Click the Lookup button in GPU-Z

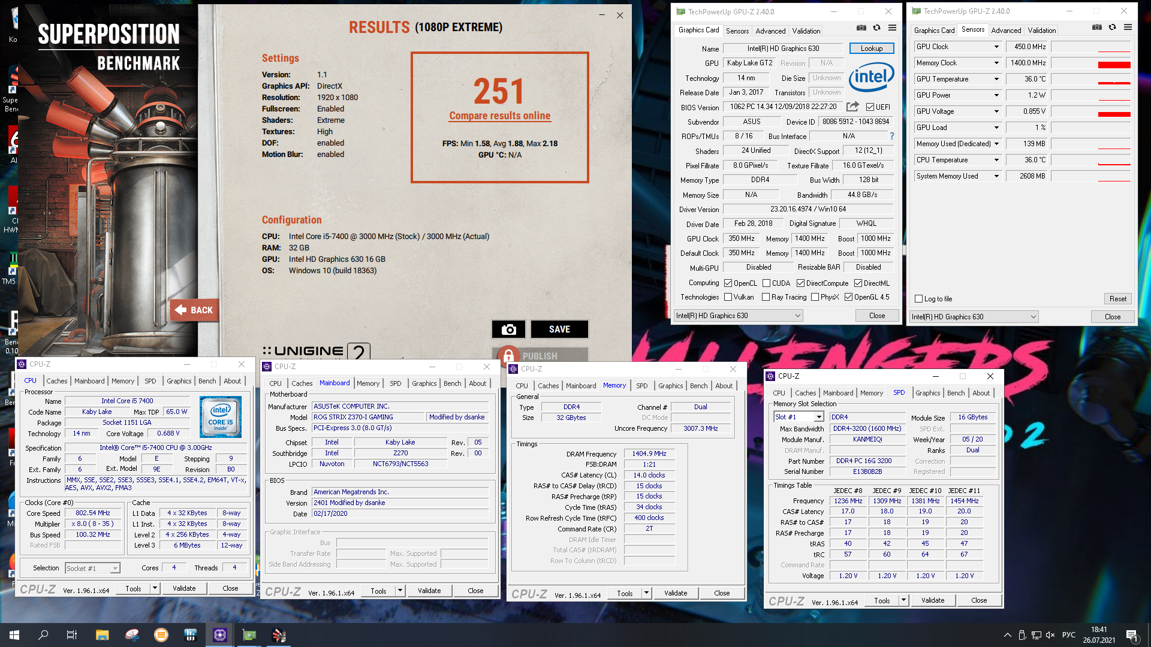(872, 49)
